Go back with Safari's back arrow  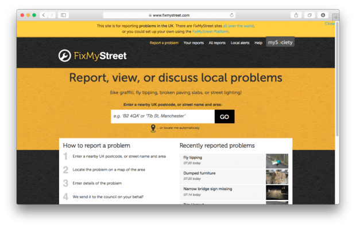(x=44, y=15)
